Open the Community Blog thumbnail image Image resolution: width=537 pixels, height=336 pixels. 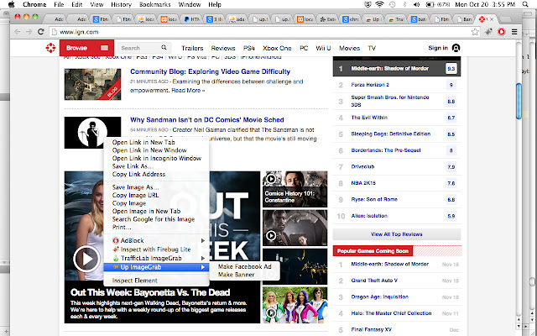[92, 84]
